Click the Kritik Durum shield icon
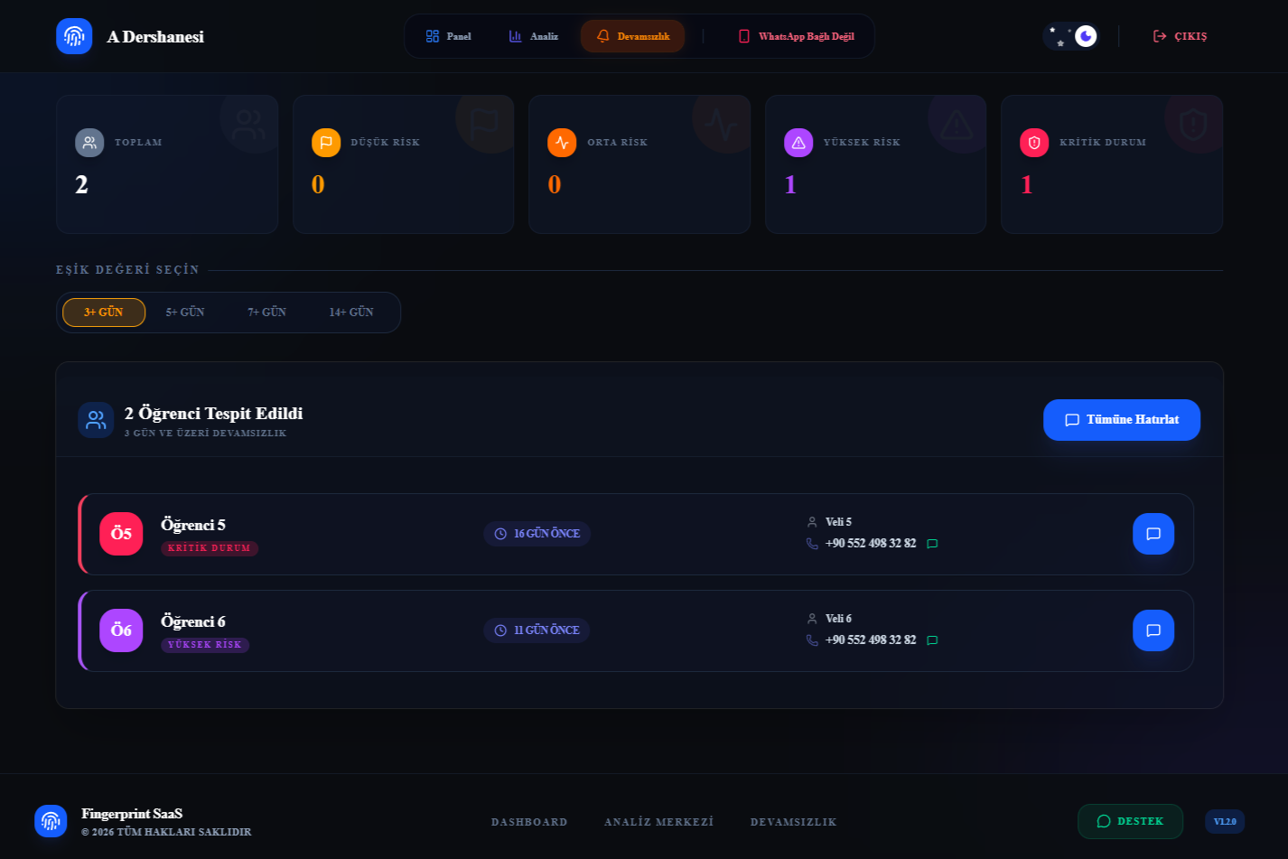This screenshot has height=859, width=1288. (x=1034, y=143)
